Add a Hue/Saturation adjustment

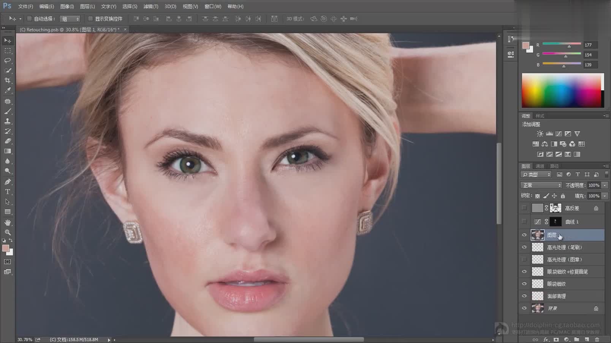536,144
